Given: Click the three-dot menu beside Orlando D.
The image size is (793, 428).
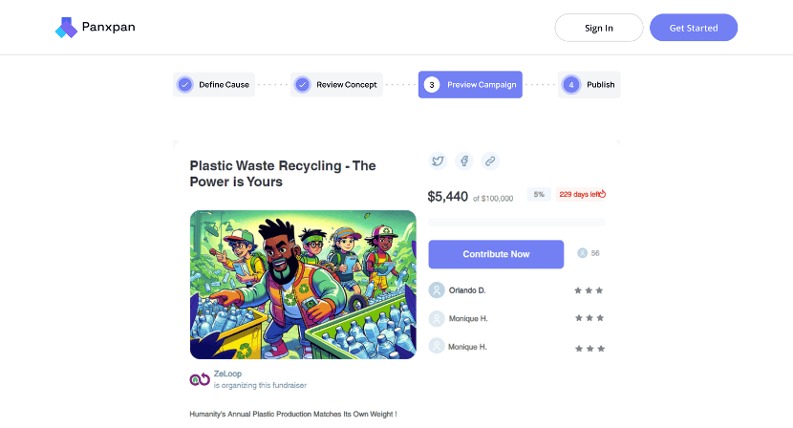Looking at the screenshot, I should 589,290.
